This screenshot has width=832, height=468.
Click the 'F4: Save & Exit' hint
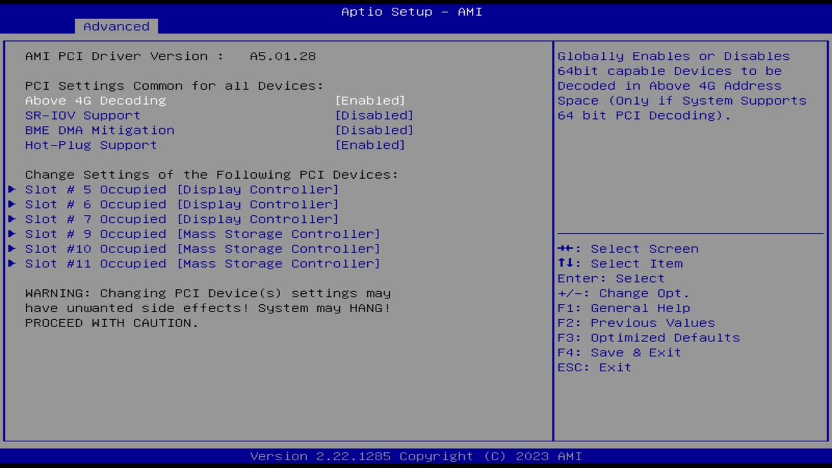pyautogui.click(x=619, y=353)
